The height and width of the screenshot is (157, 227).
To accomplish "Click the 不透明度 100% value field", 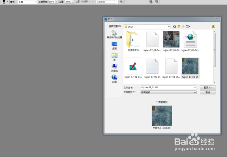I will pos(52,2).
